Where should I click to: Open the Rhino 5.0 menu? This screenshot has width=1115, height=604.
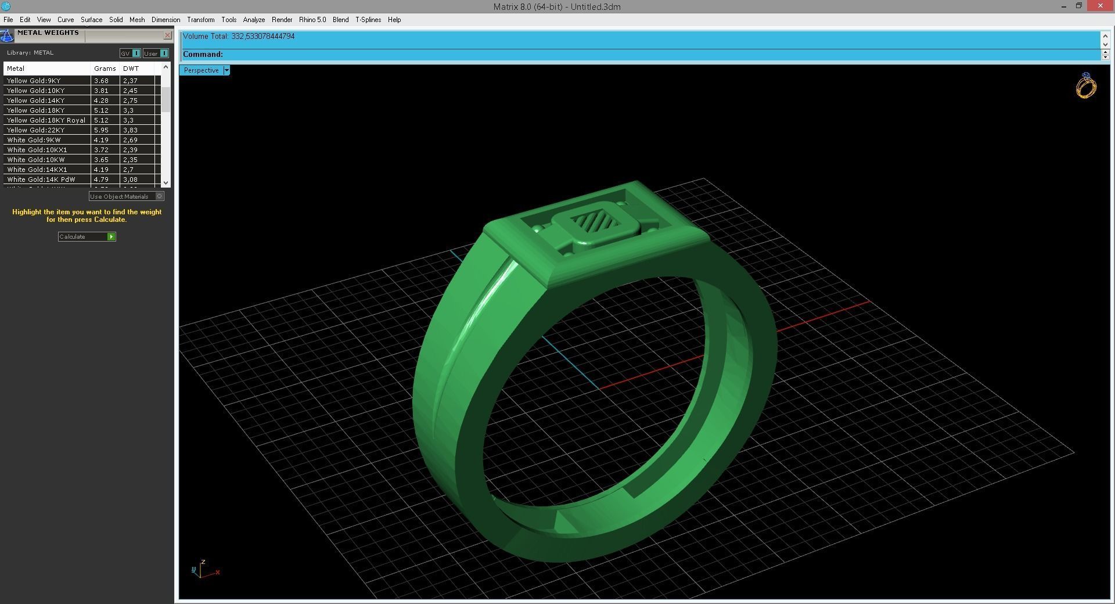(312, 20)
